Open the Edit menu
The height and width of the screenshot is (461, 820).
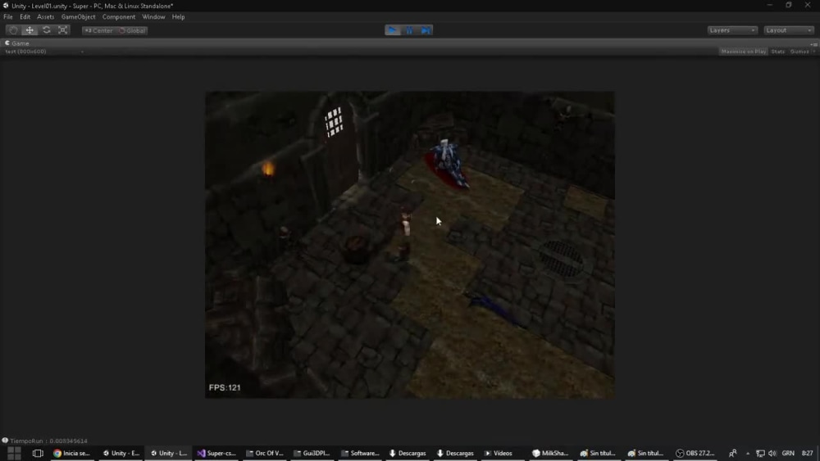pos(25,16)
